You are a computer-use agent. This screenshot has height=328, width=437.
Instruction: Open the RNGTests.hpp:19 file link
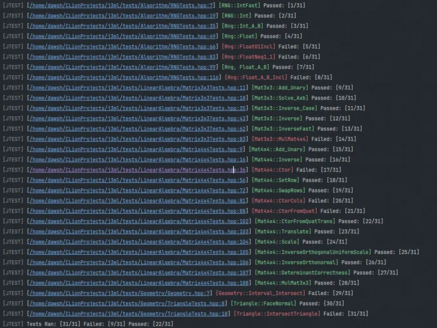(x=123, y=15)
